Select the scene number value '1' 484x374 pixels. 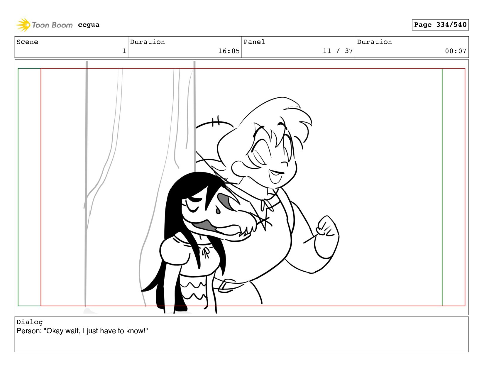[x=124, y=51]
